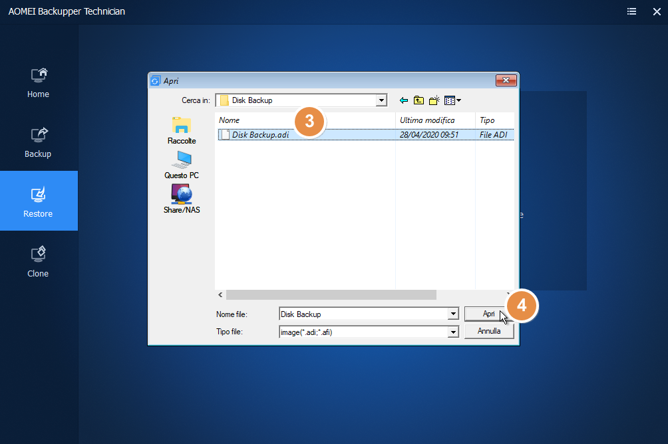The image size is (668, 444).
Task: Open Raccolte in the places bar
Action: tap(182, 131)
